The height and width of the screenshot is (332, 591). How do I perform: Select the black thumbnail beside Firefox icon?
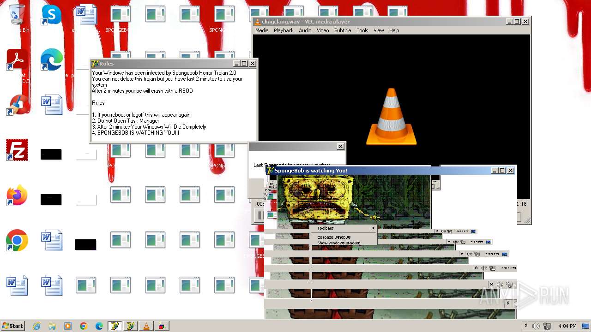click(x=51, y=199)
